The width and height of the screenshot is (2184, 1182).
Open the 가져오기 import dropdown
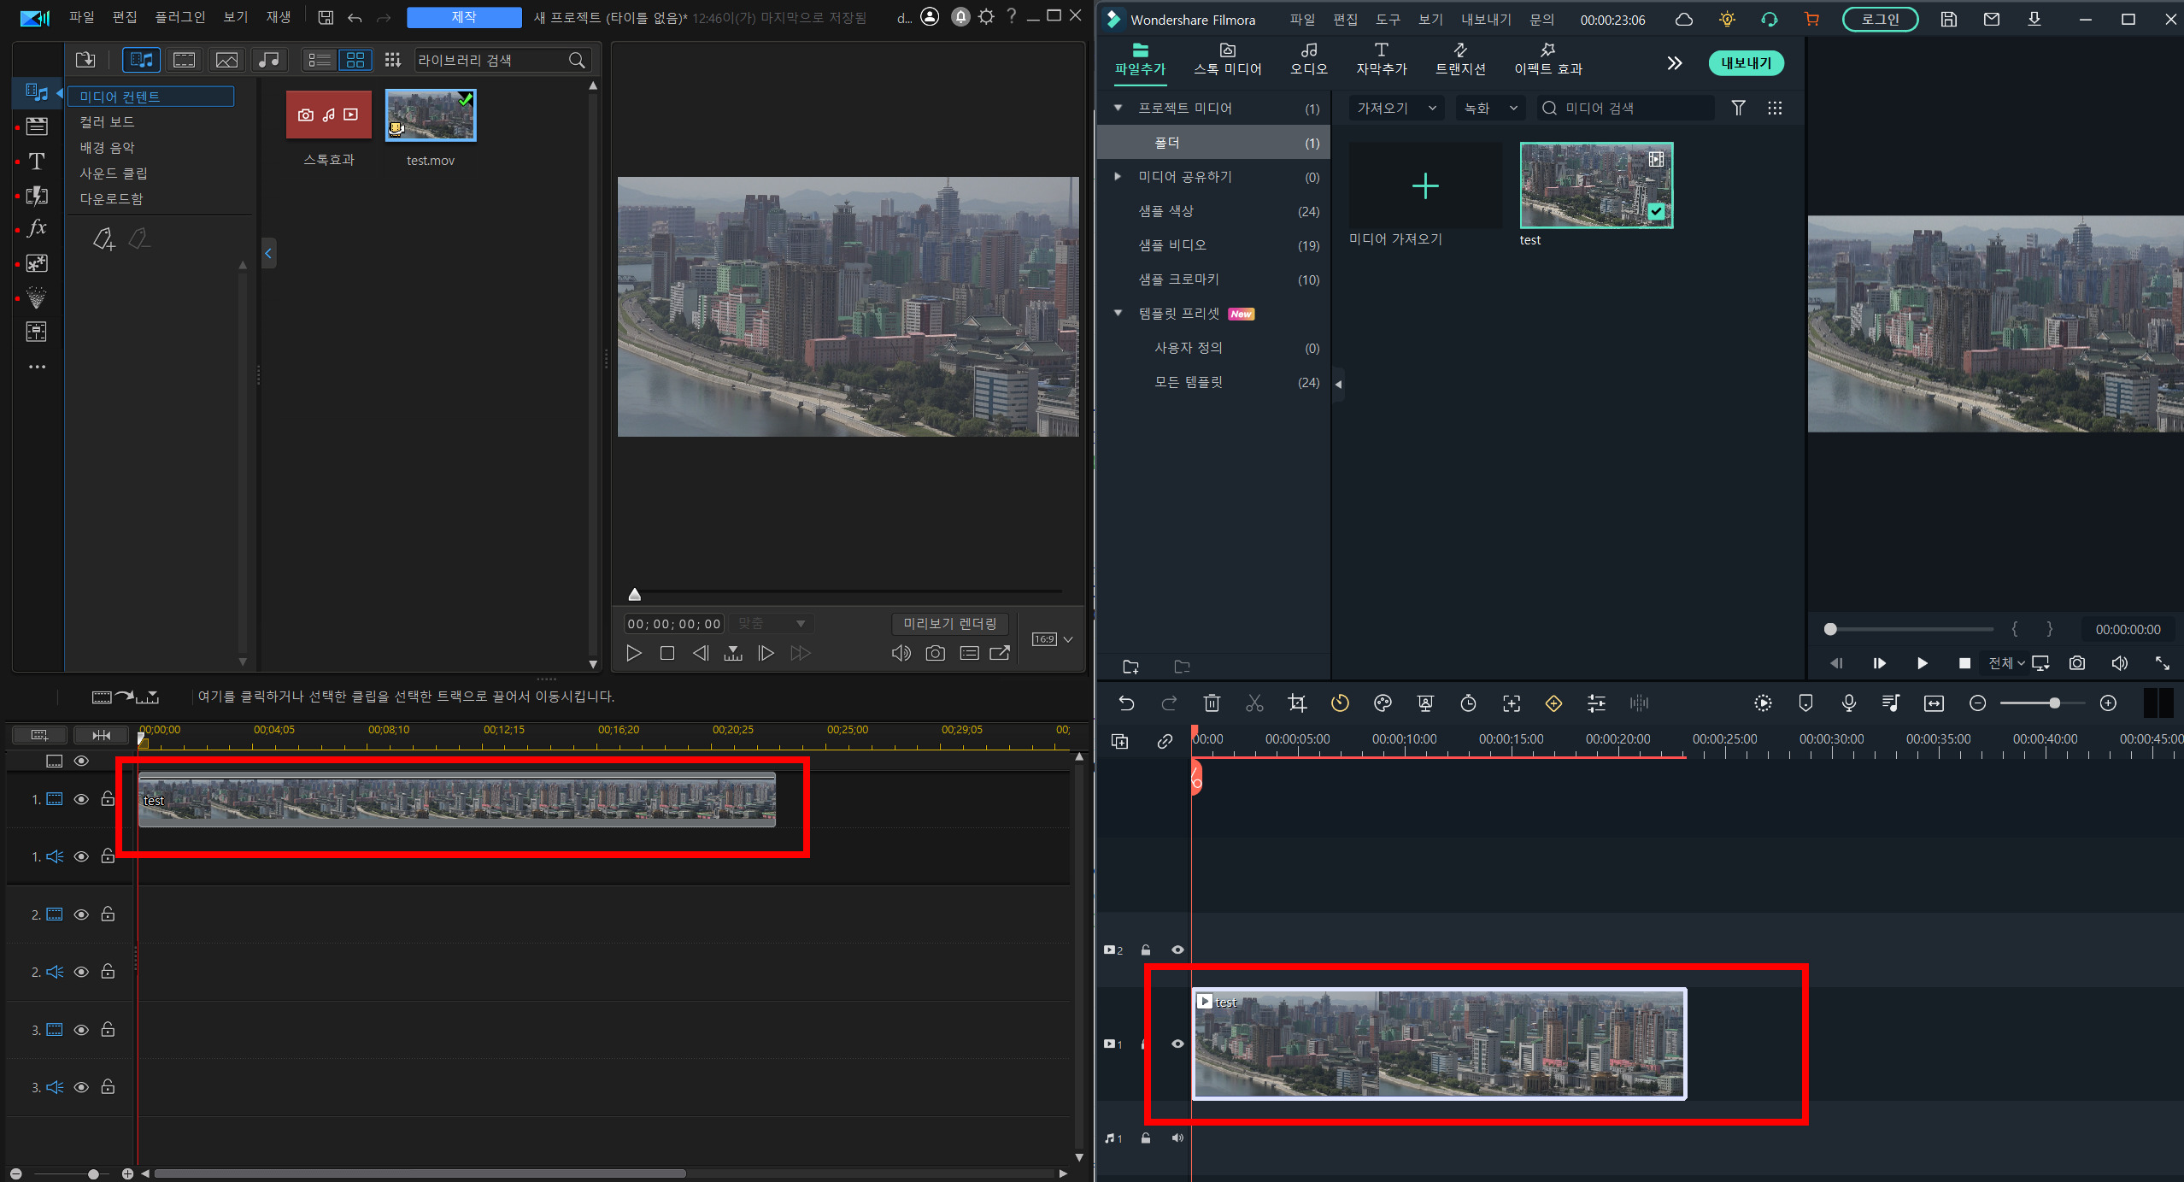[1396, 109]
